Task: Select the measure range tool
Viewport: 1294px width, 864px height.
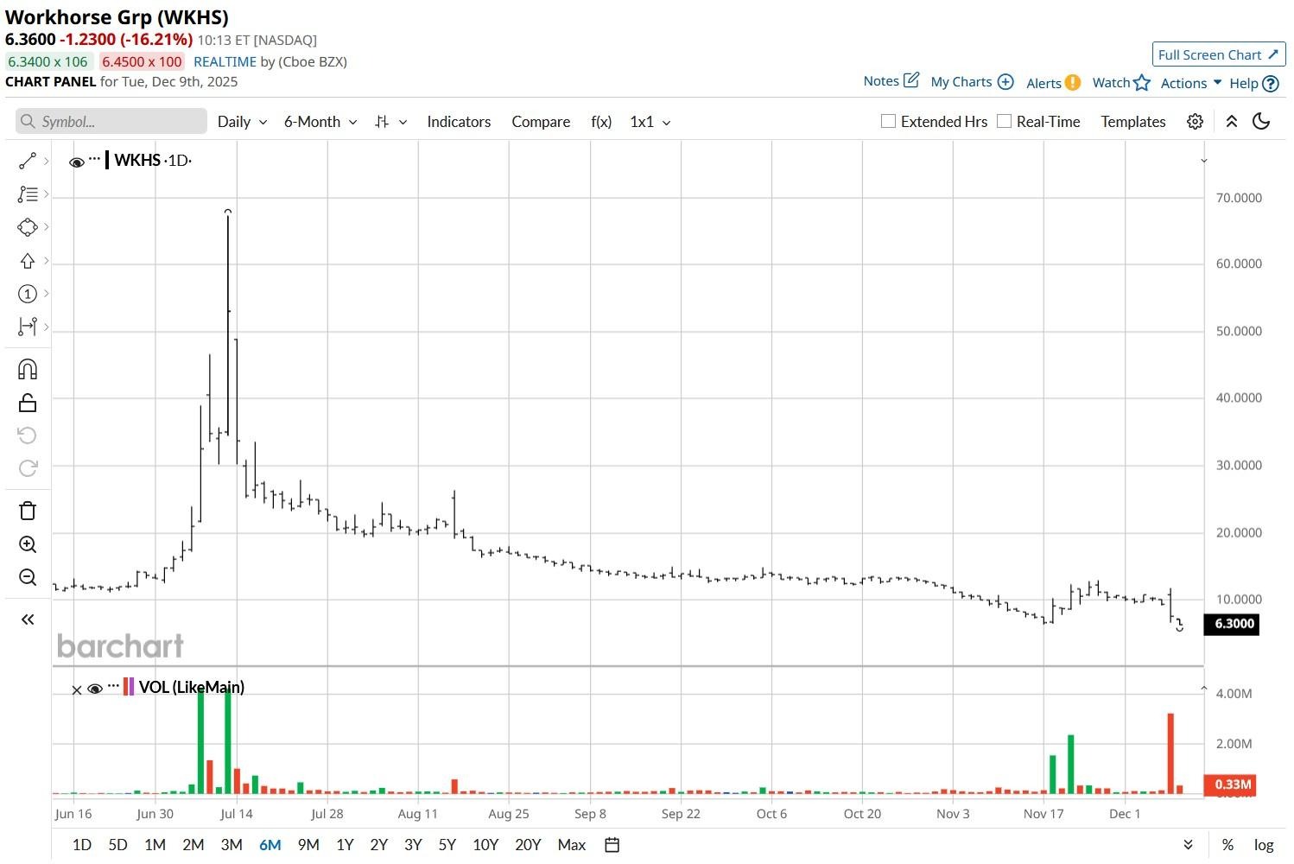Action: [x=28, y=327]
